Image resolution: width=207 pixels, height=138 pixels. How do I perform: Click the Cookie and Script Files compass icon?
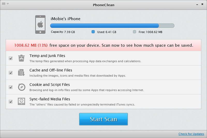(22, 87)
